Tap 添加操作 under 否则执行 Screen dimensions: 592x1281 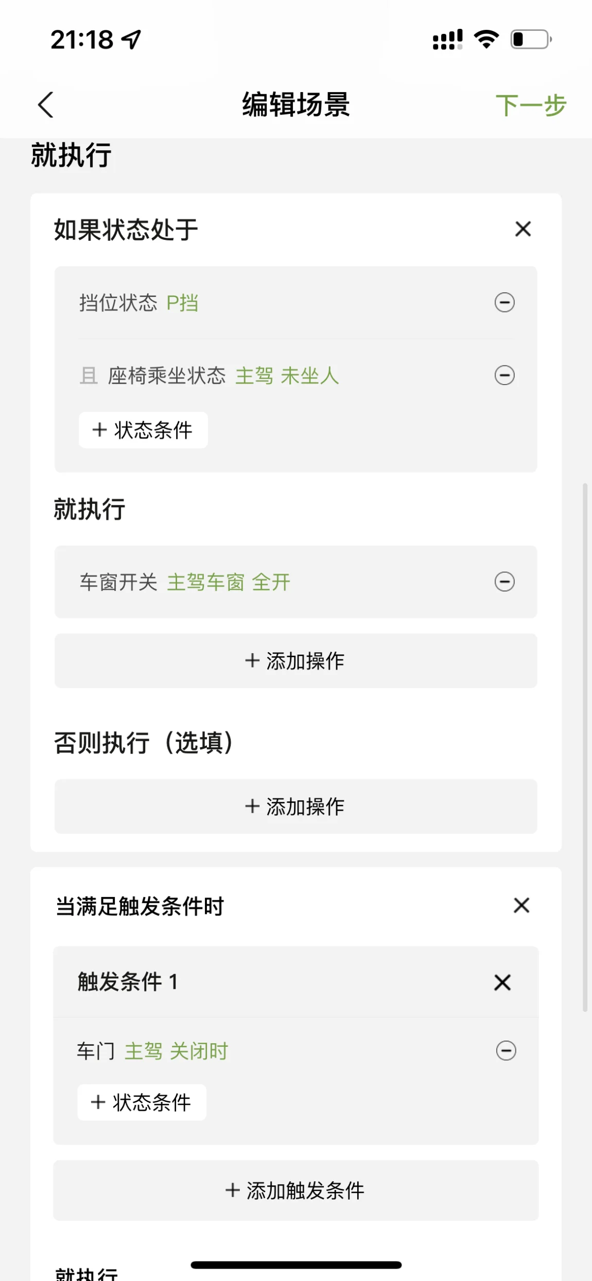295,806
